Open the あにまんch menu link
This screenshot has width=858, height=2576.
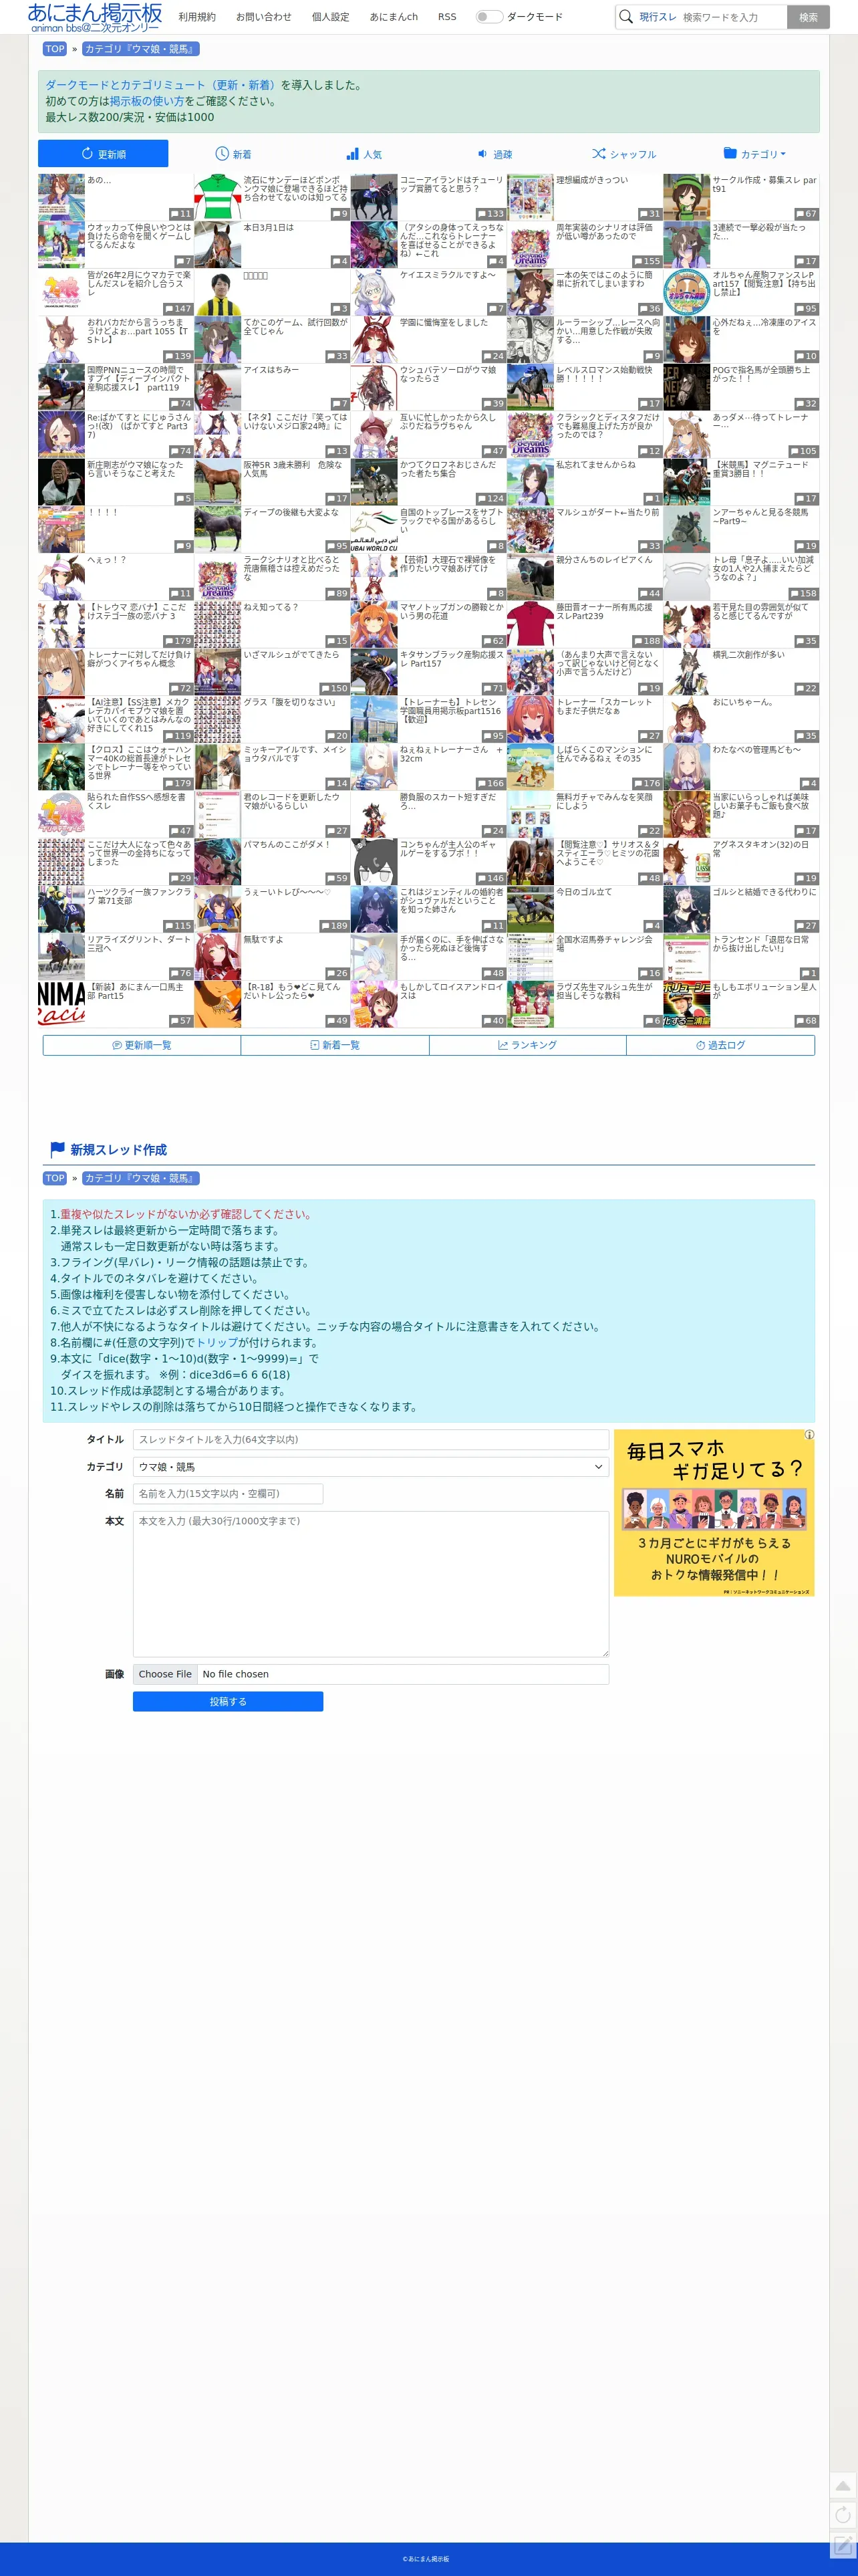[x=394, y=17]
